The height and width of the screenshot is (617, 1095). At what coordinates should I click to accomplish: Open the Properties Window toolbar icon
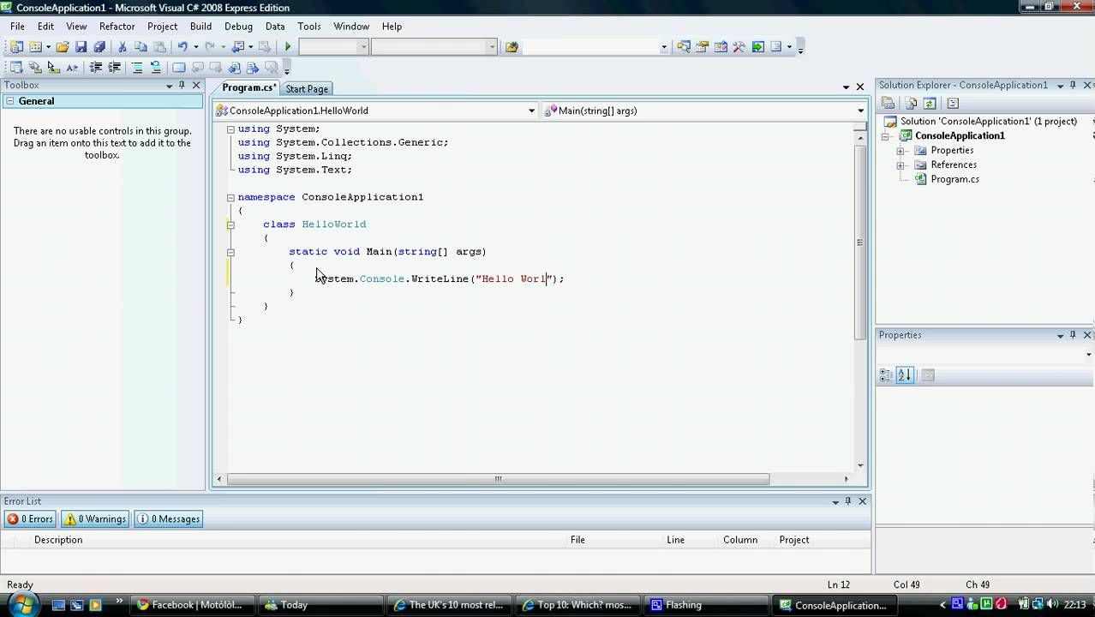(703, 47)
